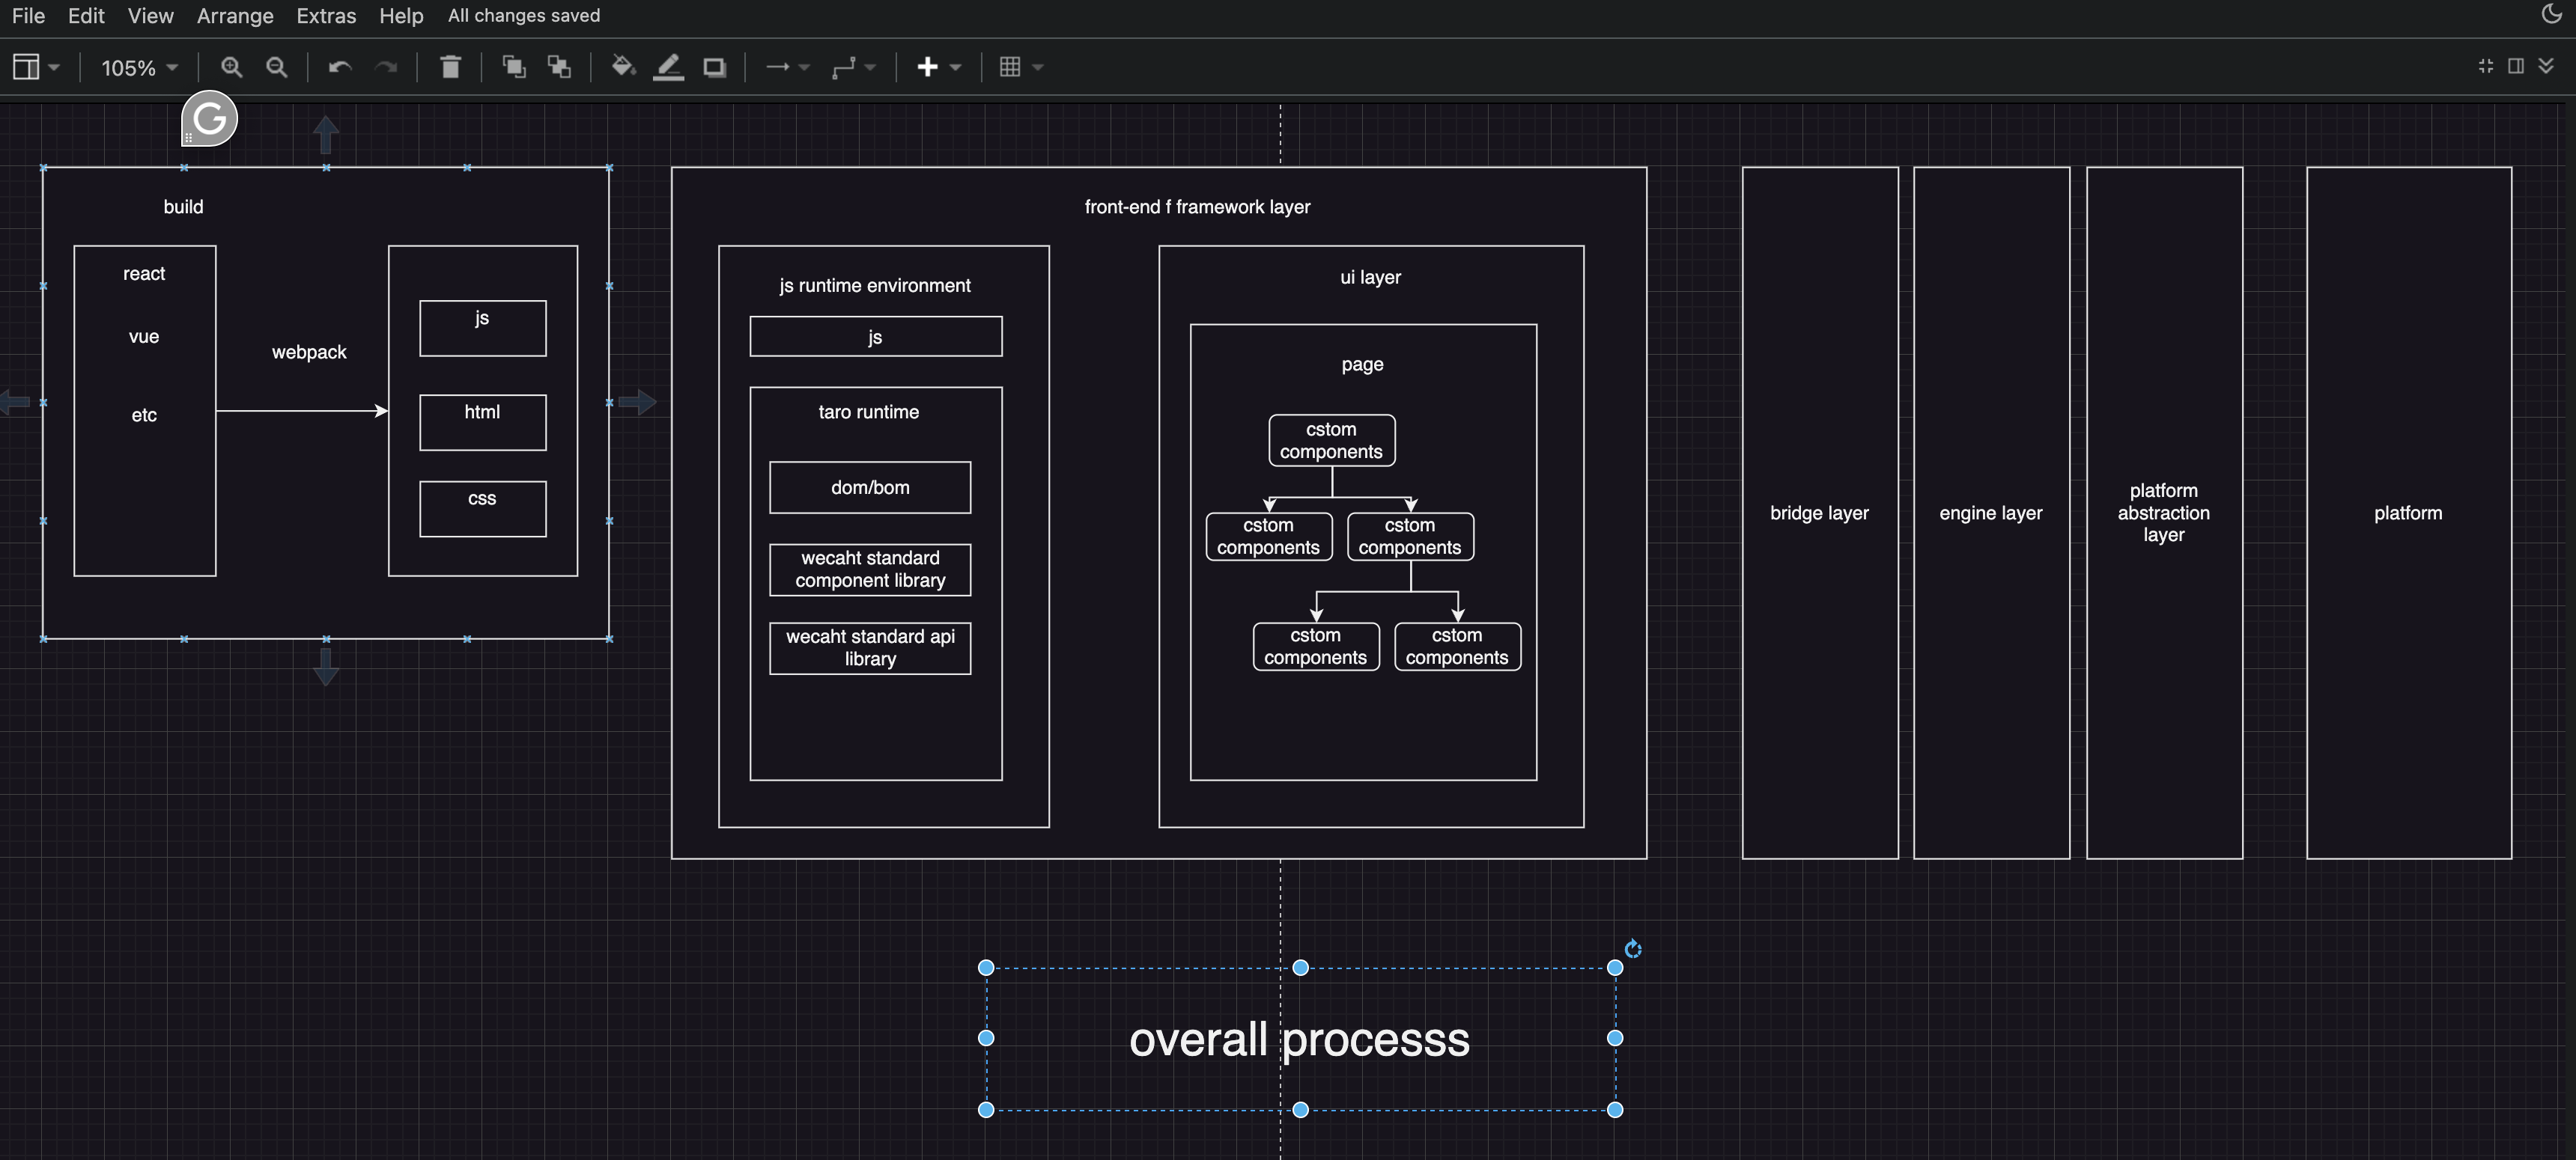Click the All changes saved status

[x=524, y=16]
